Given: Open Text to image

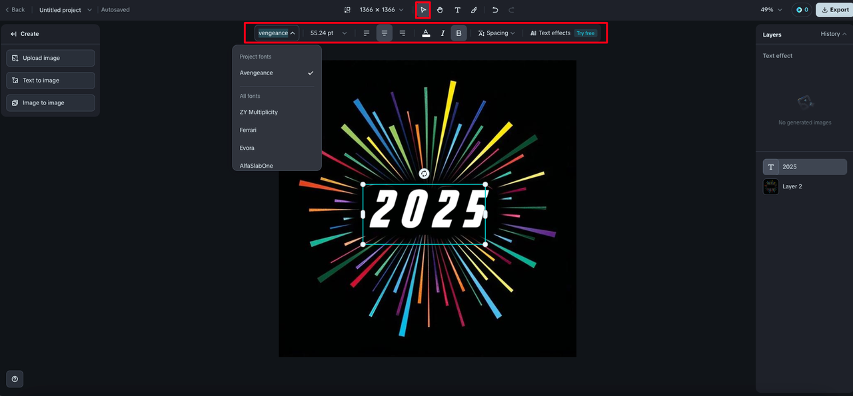Looking at the screenshot, I should [x=51, y=81].
